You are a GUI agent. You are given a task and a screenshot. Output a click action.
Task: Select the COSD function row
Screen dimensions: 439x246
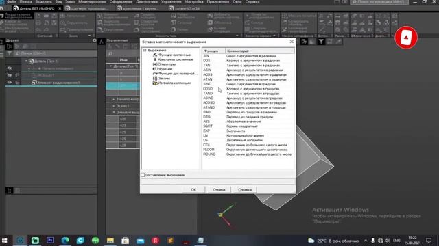pos(248,89)
